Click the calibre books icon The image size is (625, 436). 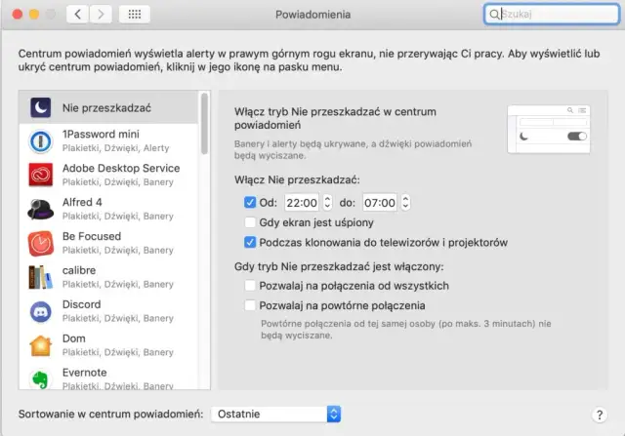coord(40,277)
